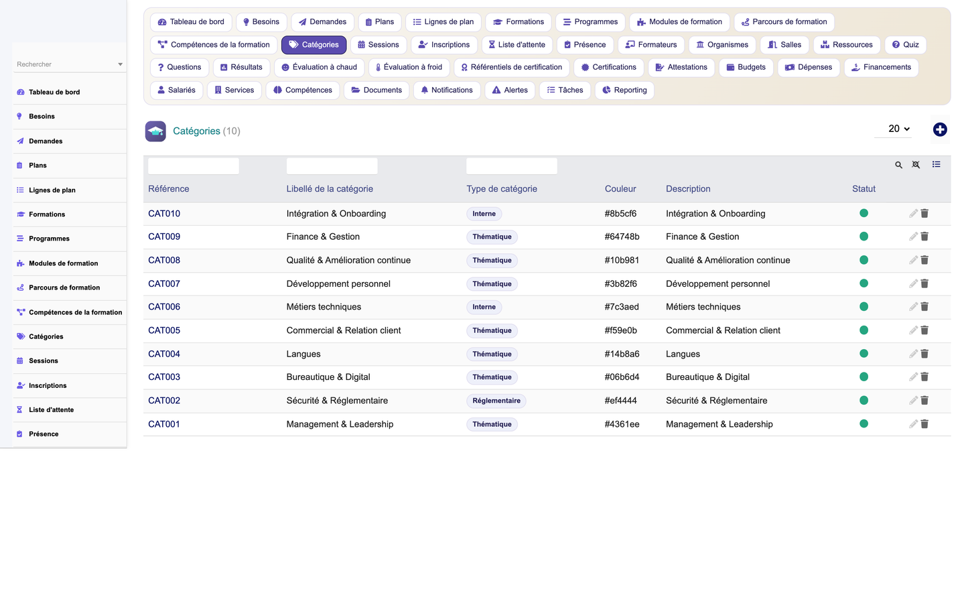
Task: Click the sidebar Modules de formation puzzle icon
Action: 20,263
